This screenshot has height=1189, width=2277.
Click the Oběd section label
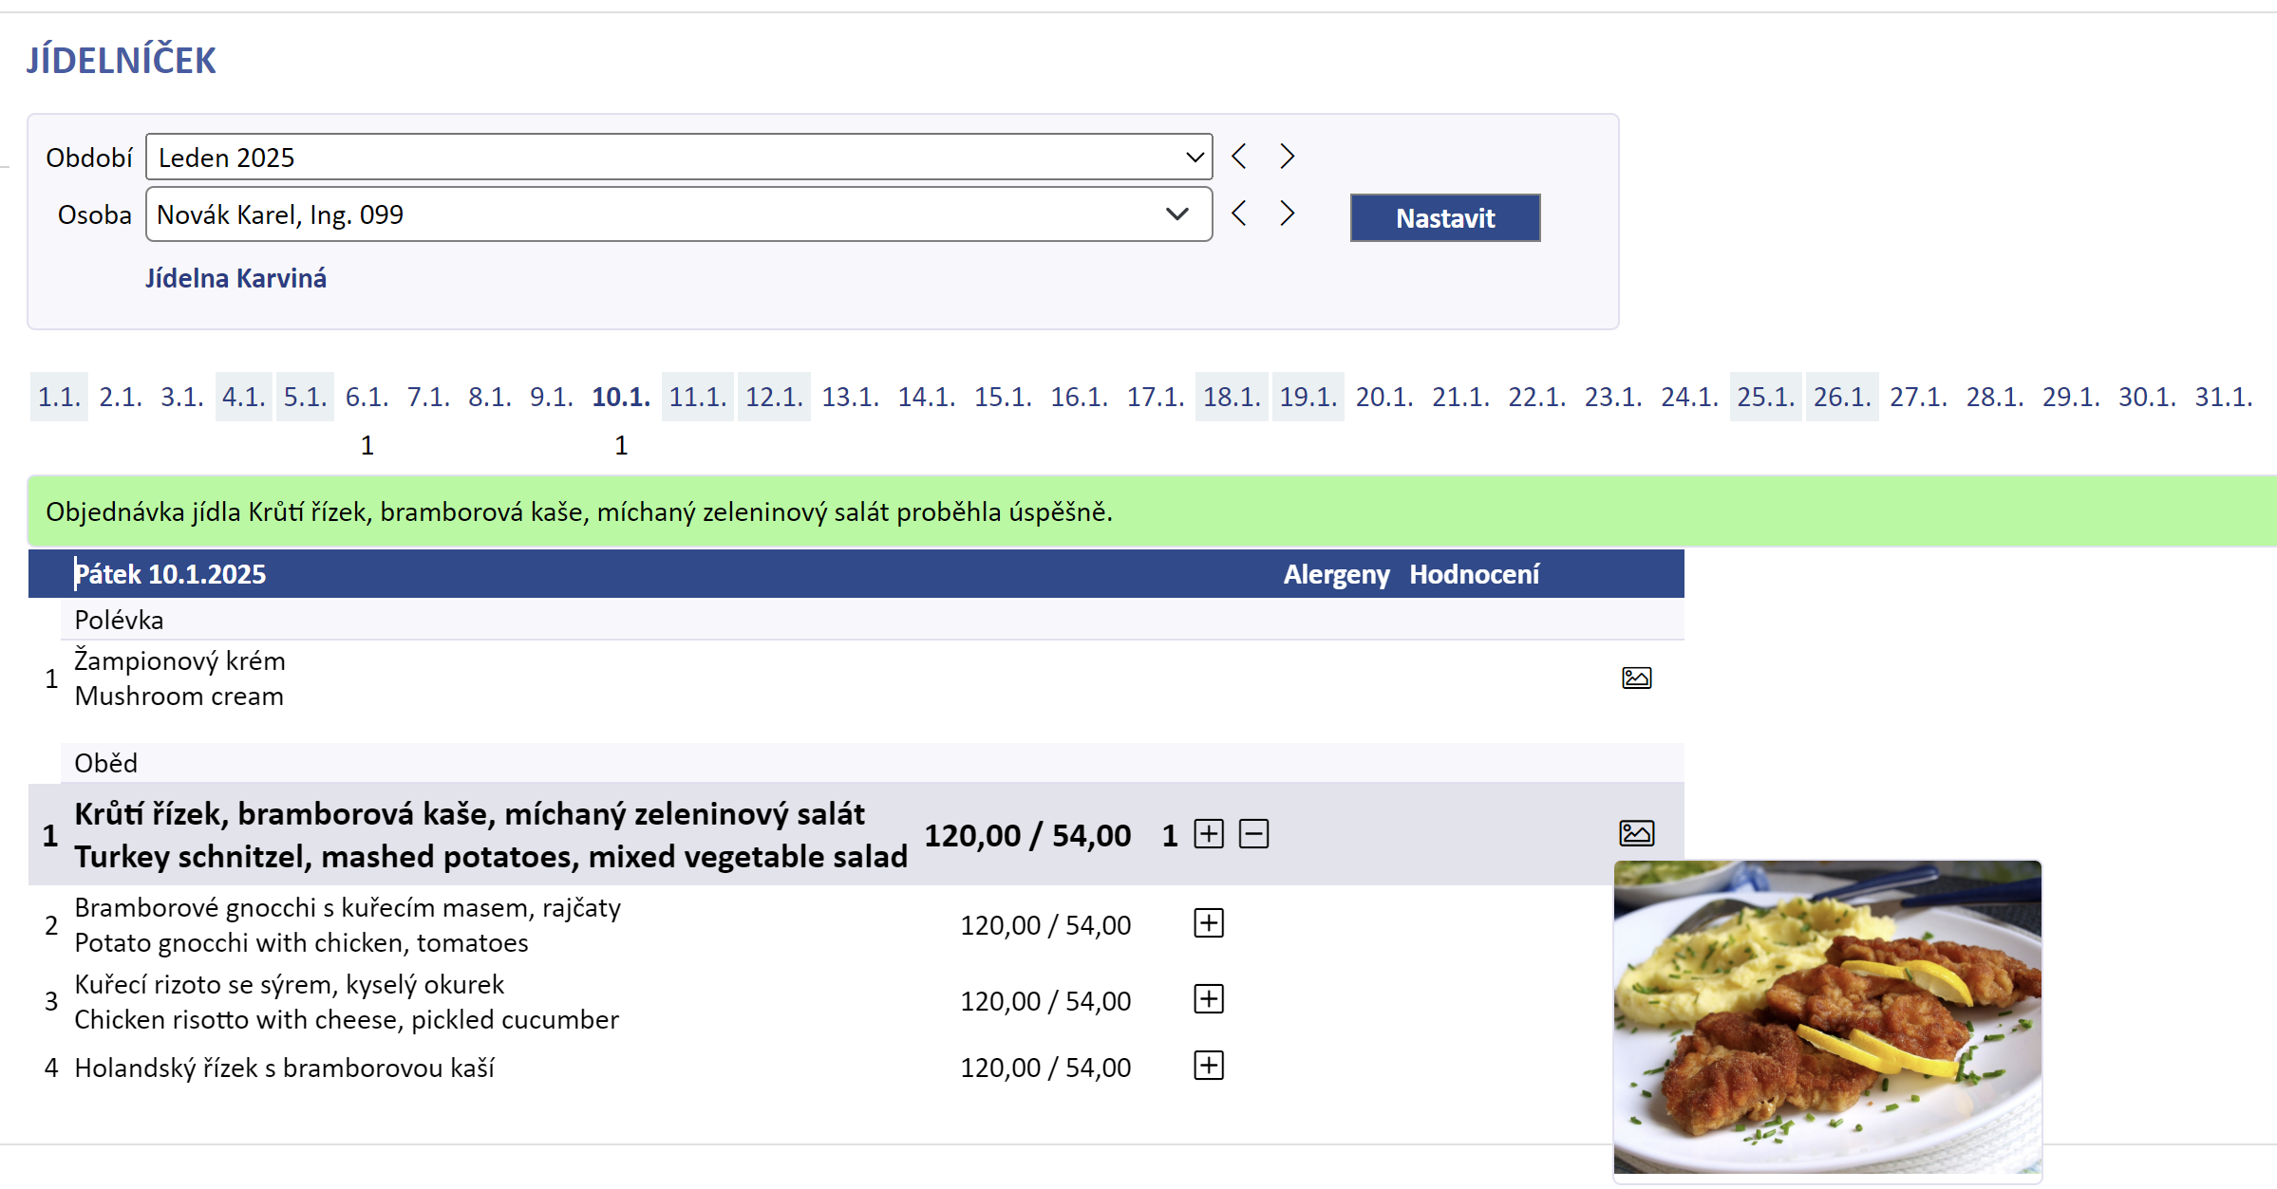point(105,763)
